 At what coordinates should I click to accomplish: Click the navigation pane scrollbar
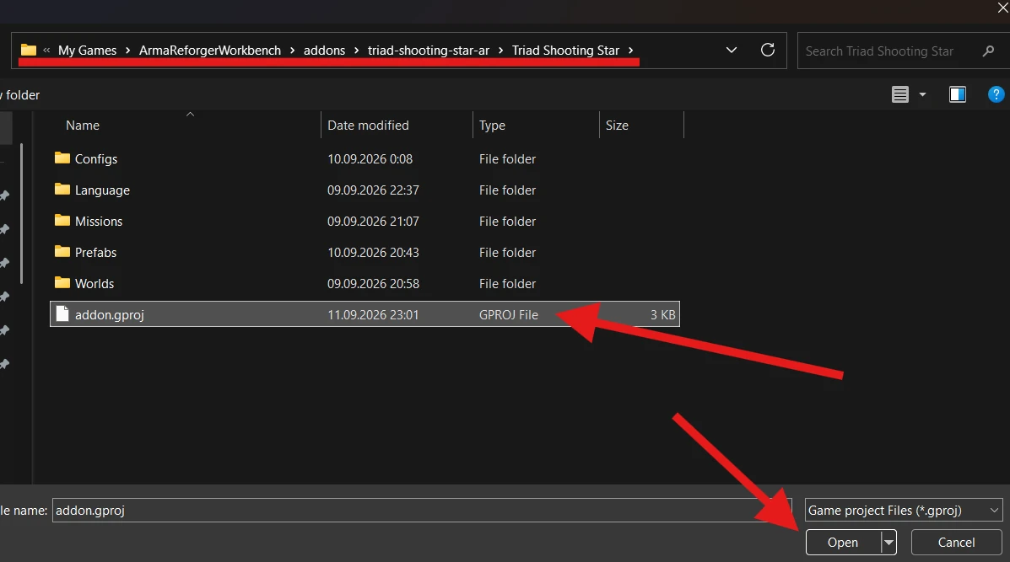pyautogui.click(x=22, y=213)
